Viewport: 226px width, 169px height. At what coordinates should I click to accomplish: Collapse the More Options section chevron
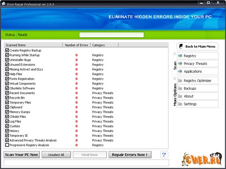tap(175, 78)
